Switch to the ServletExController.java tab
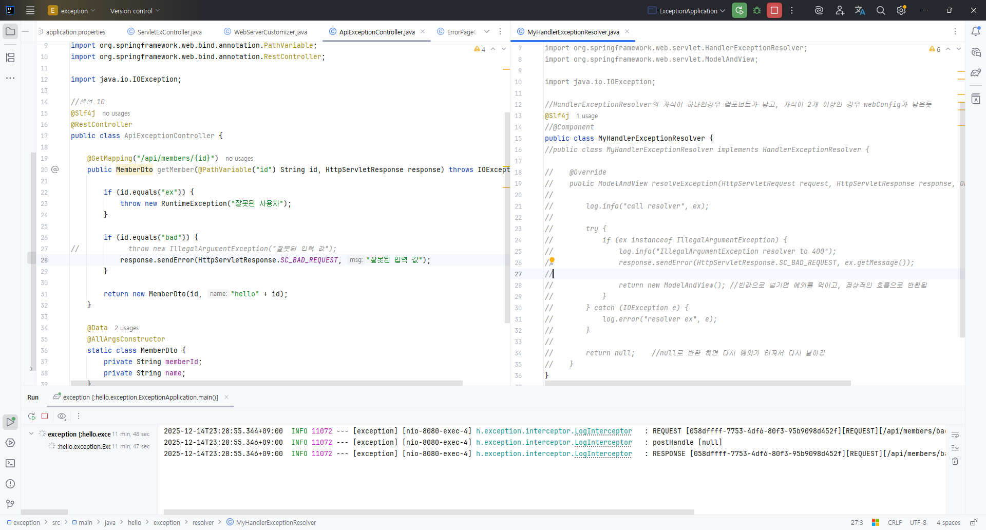Image resolution: width=986 pixels, height=530 pixels. click(x=169, y=32)
